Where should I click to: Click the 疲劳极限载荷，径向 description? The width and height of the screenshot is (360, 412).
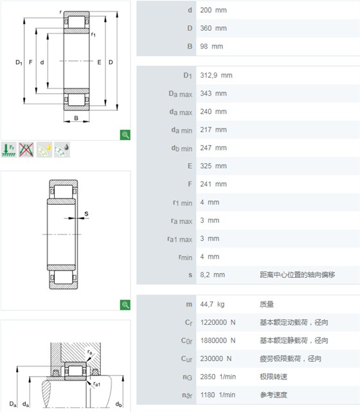pos(291,359)
